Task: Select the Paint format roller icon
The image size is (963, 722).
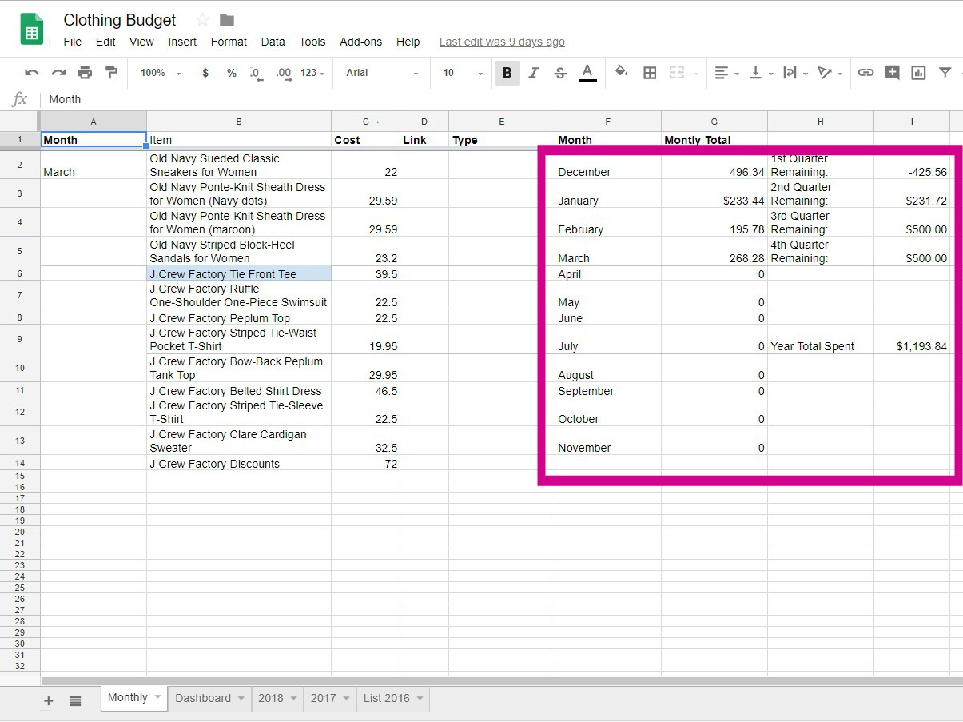Action: point(111,73)
